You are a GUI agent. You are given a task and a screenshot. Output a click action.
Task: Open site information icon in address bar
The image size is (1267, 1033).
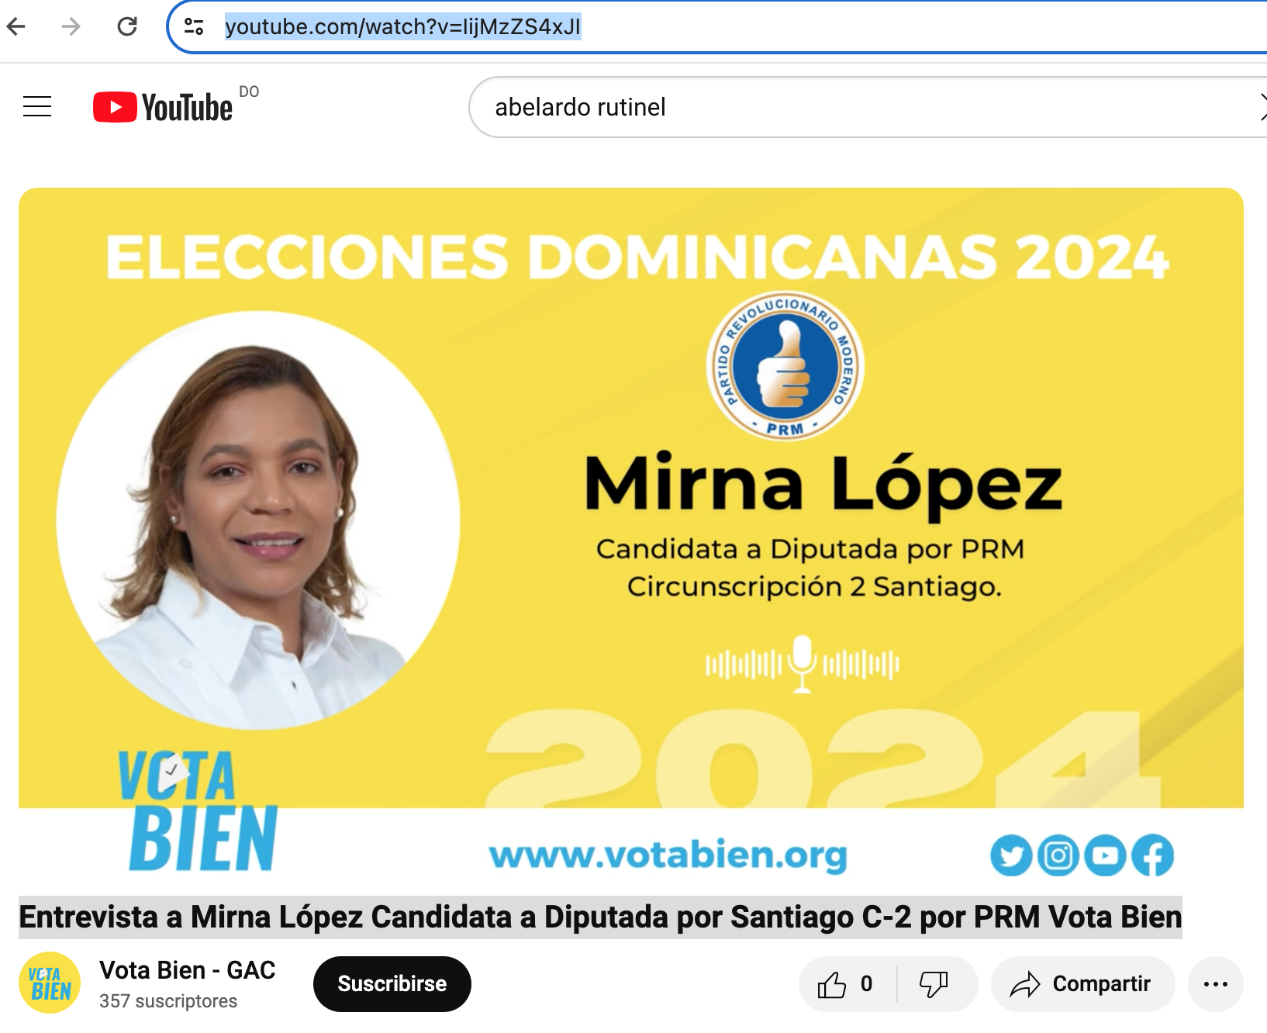194,27
